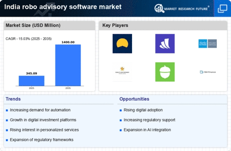This screenshot has width=231, height=151.
Task: Click the '345.09' value label
Action: tap(32, 73)
